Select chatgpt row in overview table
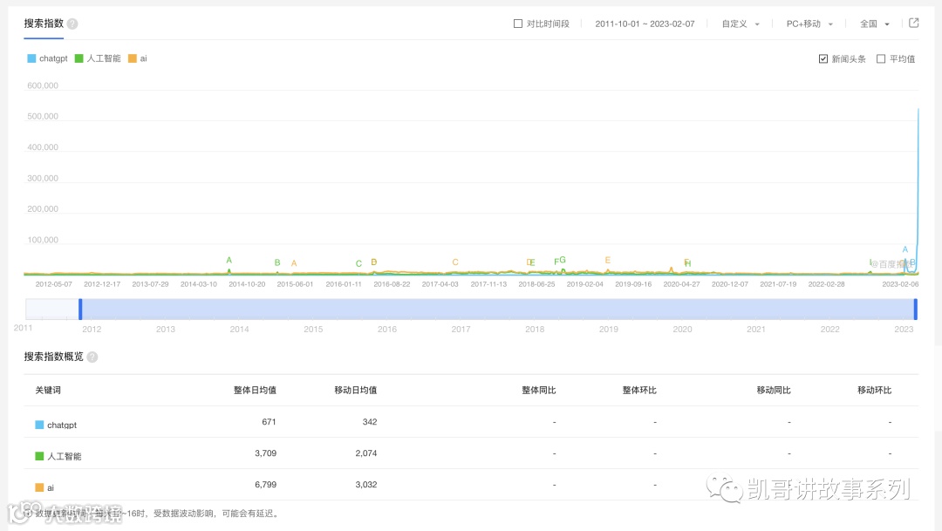Image resolution: width=942 pixels, height=531 pixels. coord(471,422)
